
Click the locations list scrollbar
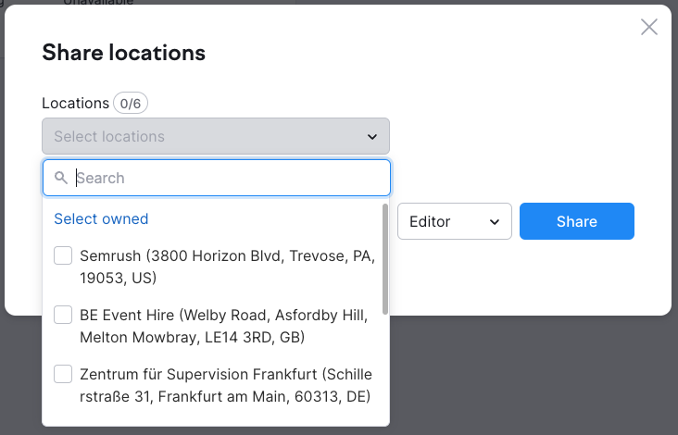click(384, 259)
